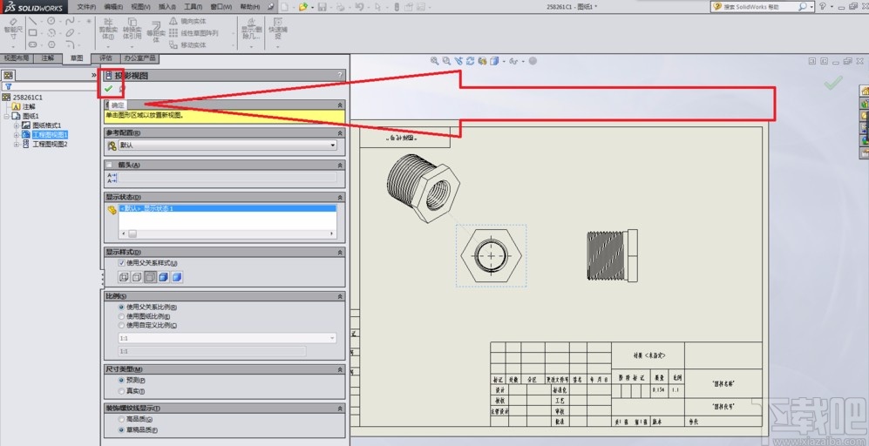The height and width of the screenshot is (446, 869).
Task: Switch to the 视图布局 tab
Action: [17, 58]
